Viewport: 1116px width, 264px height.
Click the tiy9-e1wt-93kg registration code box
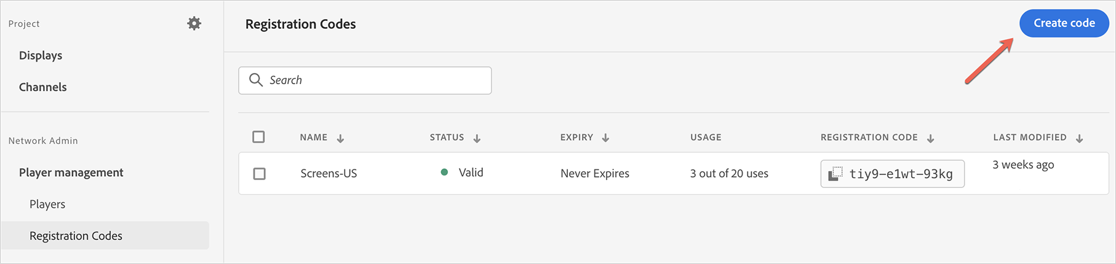click(x=901, y=174)
